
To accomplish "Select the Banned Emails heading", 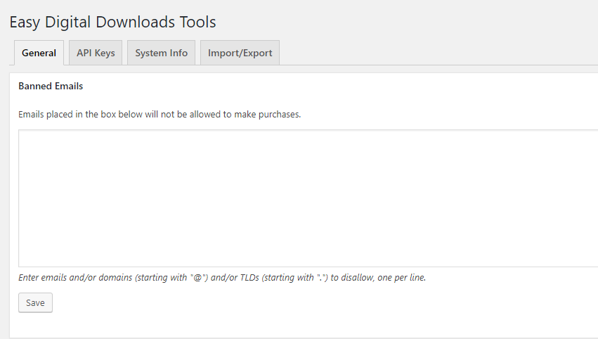I will pos(51,86).
